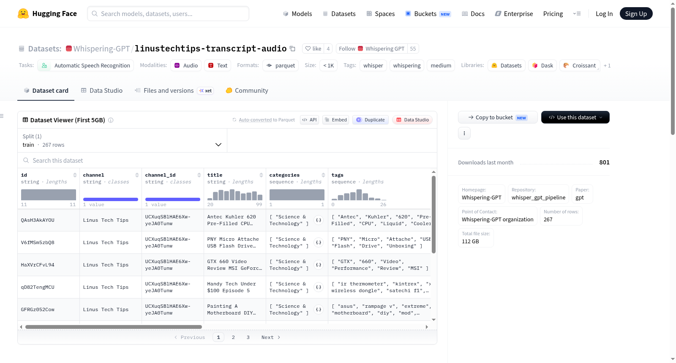
Task: Focus the top search models field
Action: [168, 13]
